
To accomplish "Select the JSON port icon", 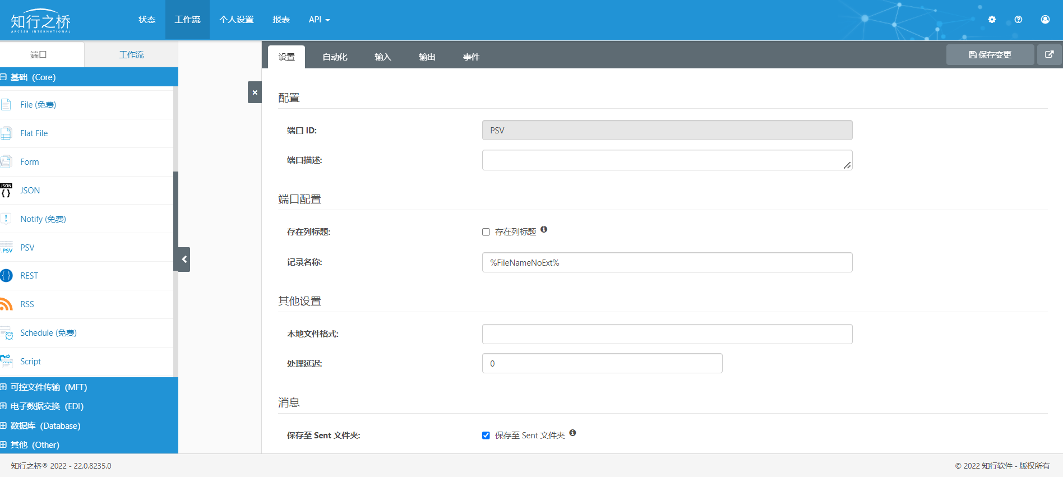I will (x=6, y=191).
